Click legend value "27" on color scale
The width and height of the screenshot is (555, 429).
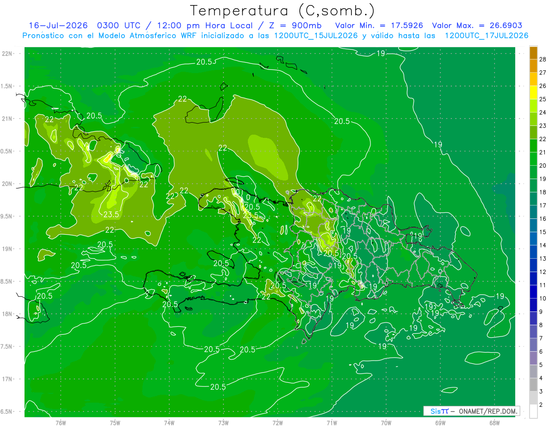pos(543,73)
